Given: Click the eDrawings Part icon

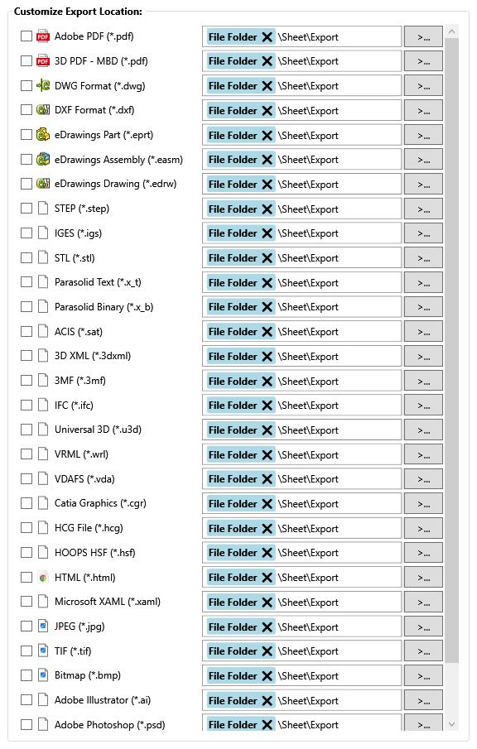Looking at the screenshot, I should [43, 135].
